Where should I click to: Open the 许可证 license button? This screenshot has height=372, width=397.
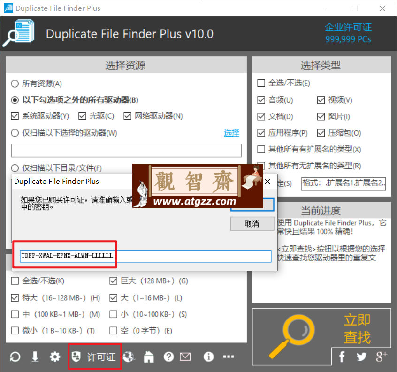pyautogui.click(x=94, y=357)
